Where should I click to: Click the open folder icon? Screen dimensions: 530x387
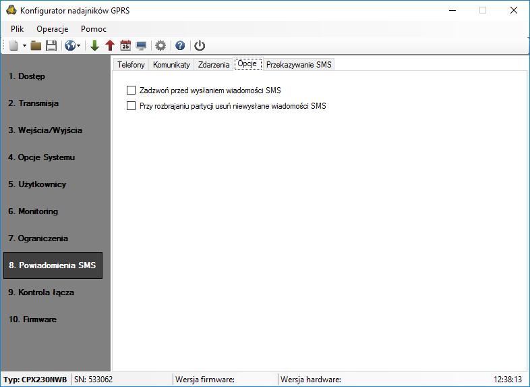[36, 45]
